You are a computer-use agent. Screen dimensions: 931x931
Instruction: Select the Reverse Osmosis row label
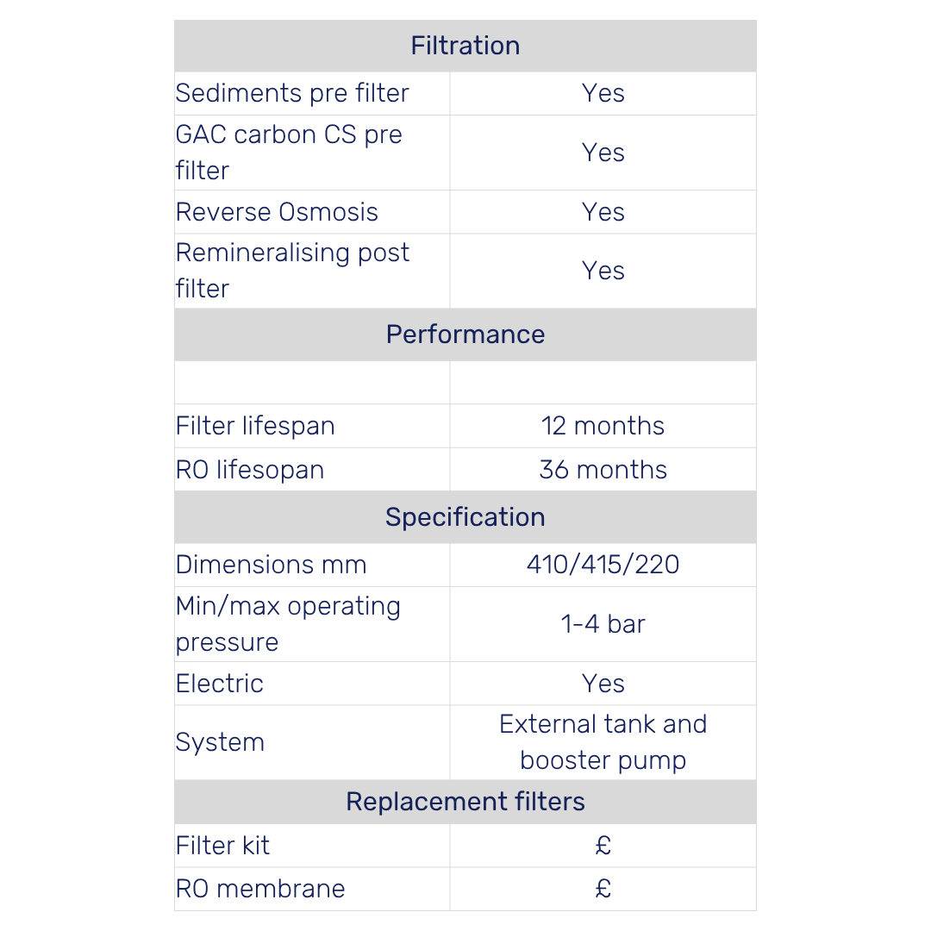click(x=277, y=212)
